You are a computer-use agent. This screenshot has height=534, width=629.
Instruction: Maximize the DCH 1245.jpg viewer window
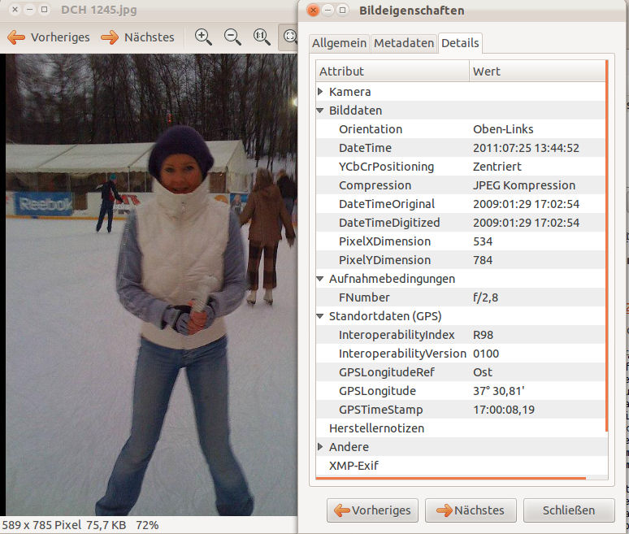(45, 9)
